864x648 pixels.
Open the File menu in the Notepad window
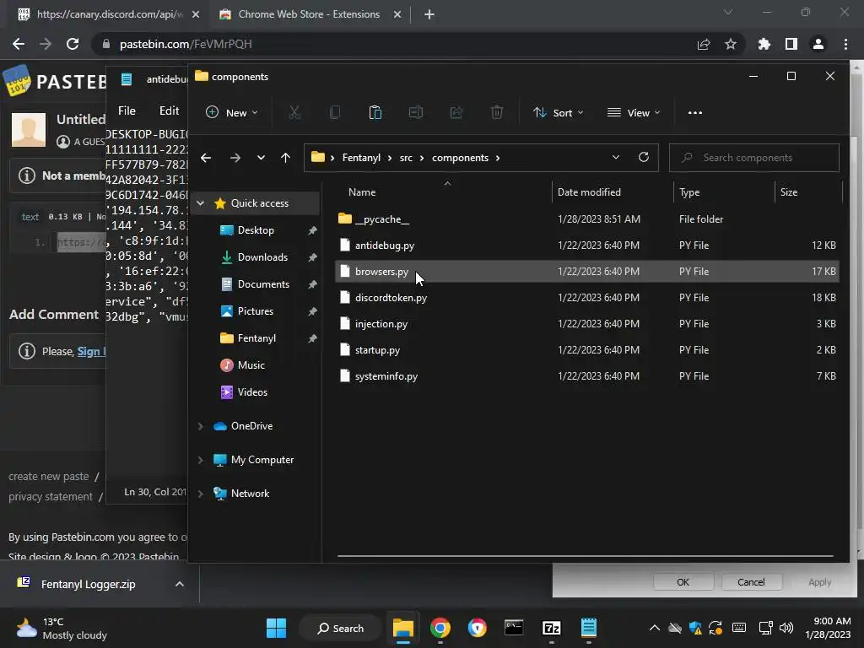(127, 111)
